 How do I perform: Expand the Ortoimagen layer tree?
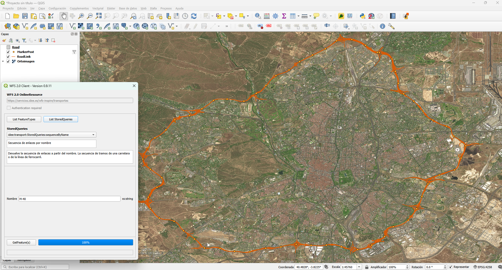click(3, 61)
